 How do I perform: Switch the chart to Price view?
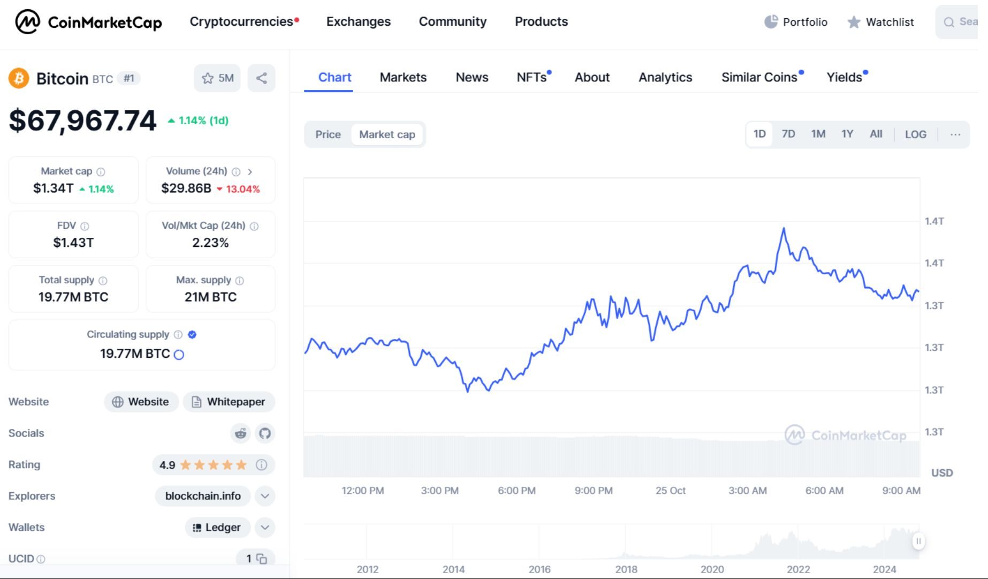point(327,134)
